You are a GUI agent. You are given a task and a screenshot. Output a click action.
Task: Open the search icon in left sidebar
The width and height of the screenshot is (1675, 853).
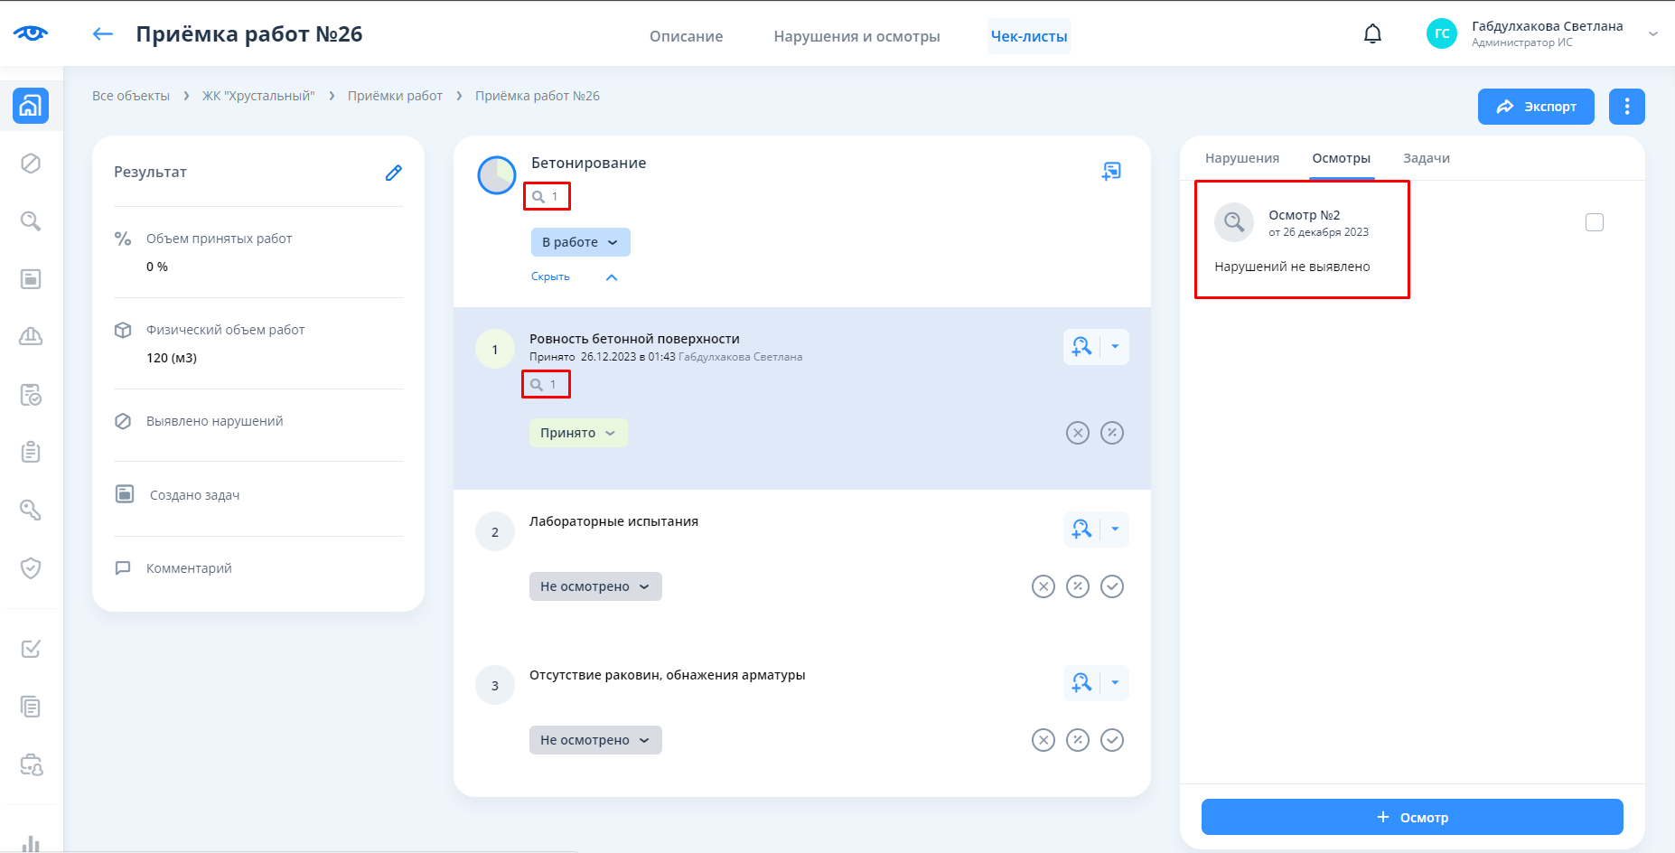31,221
